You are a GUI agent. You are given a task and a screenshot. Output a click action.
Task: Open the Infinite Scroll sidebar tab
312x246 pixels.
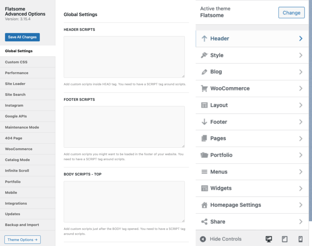[x=28, y=171]
